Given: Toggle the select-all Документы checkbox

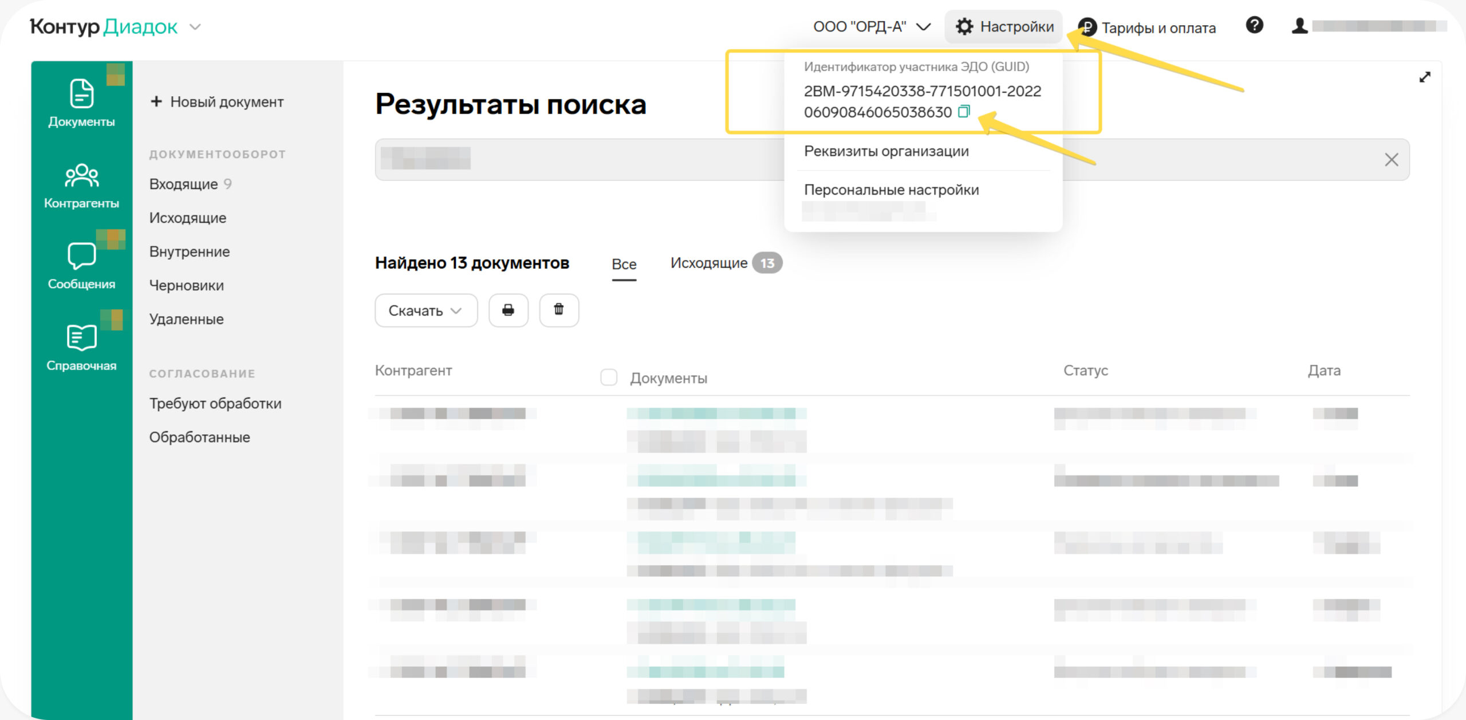Looking at the screenshot, I should 608,377.
